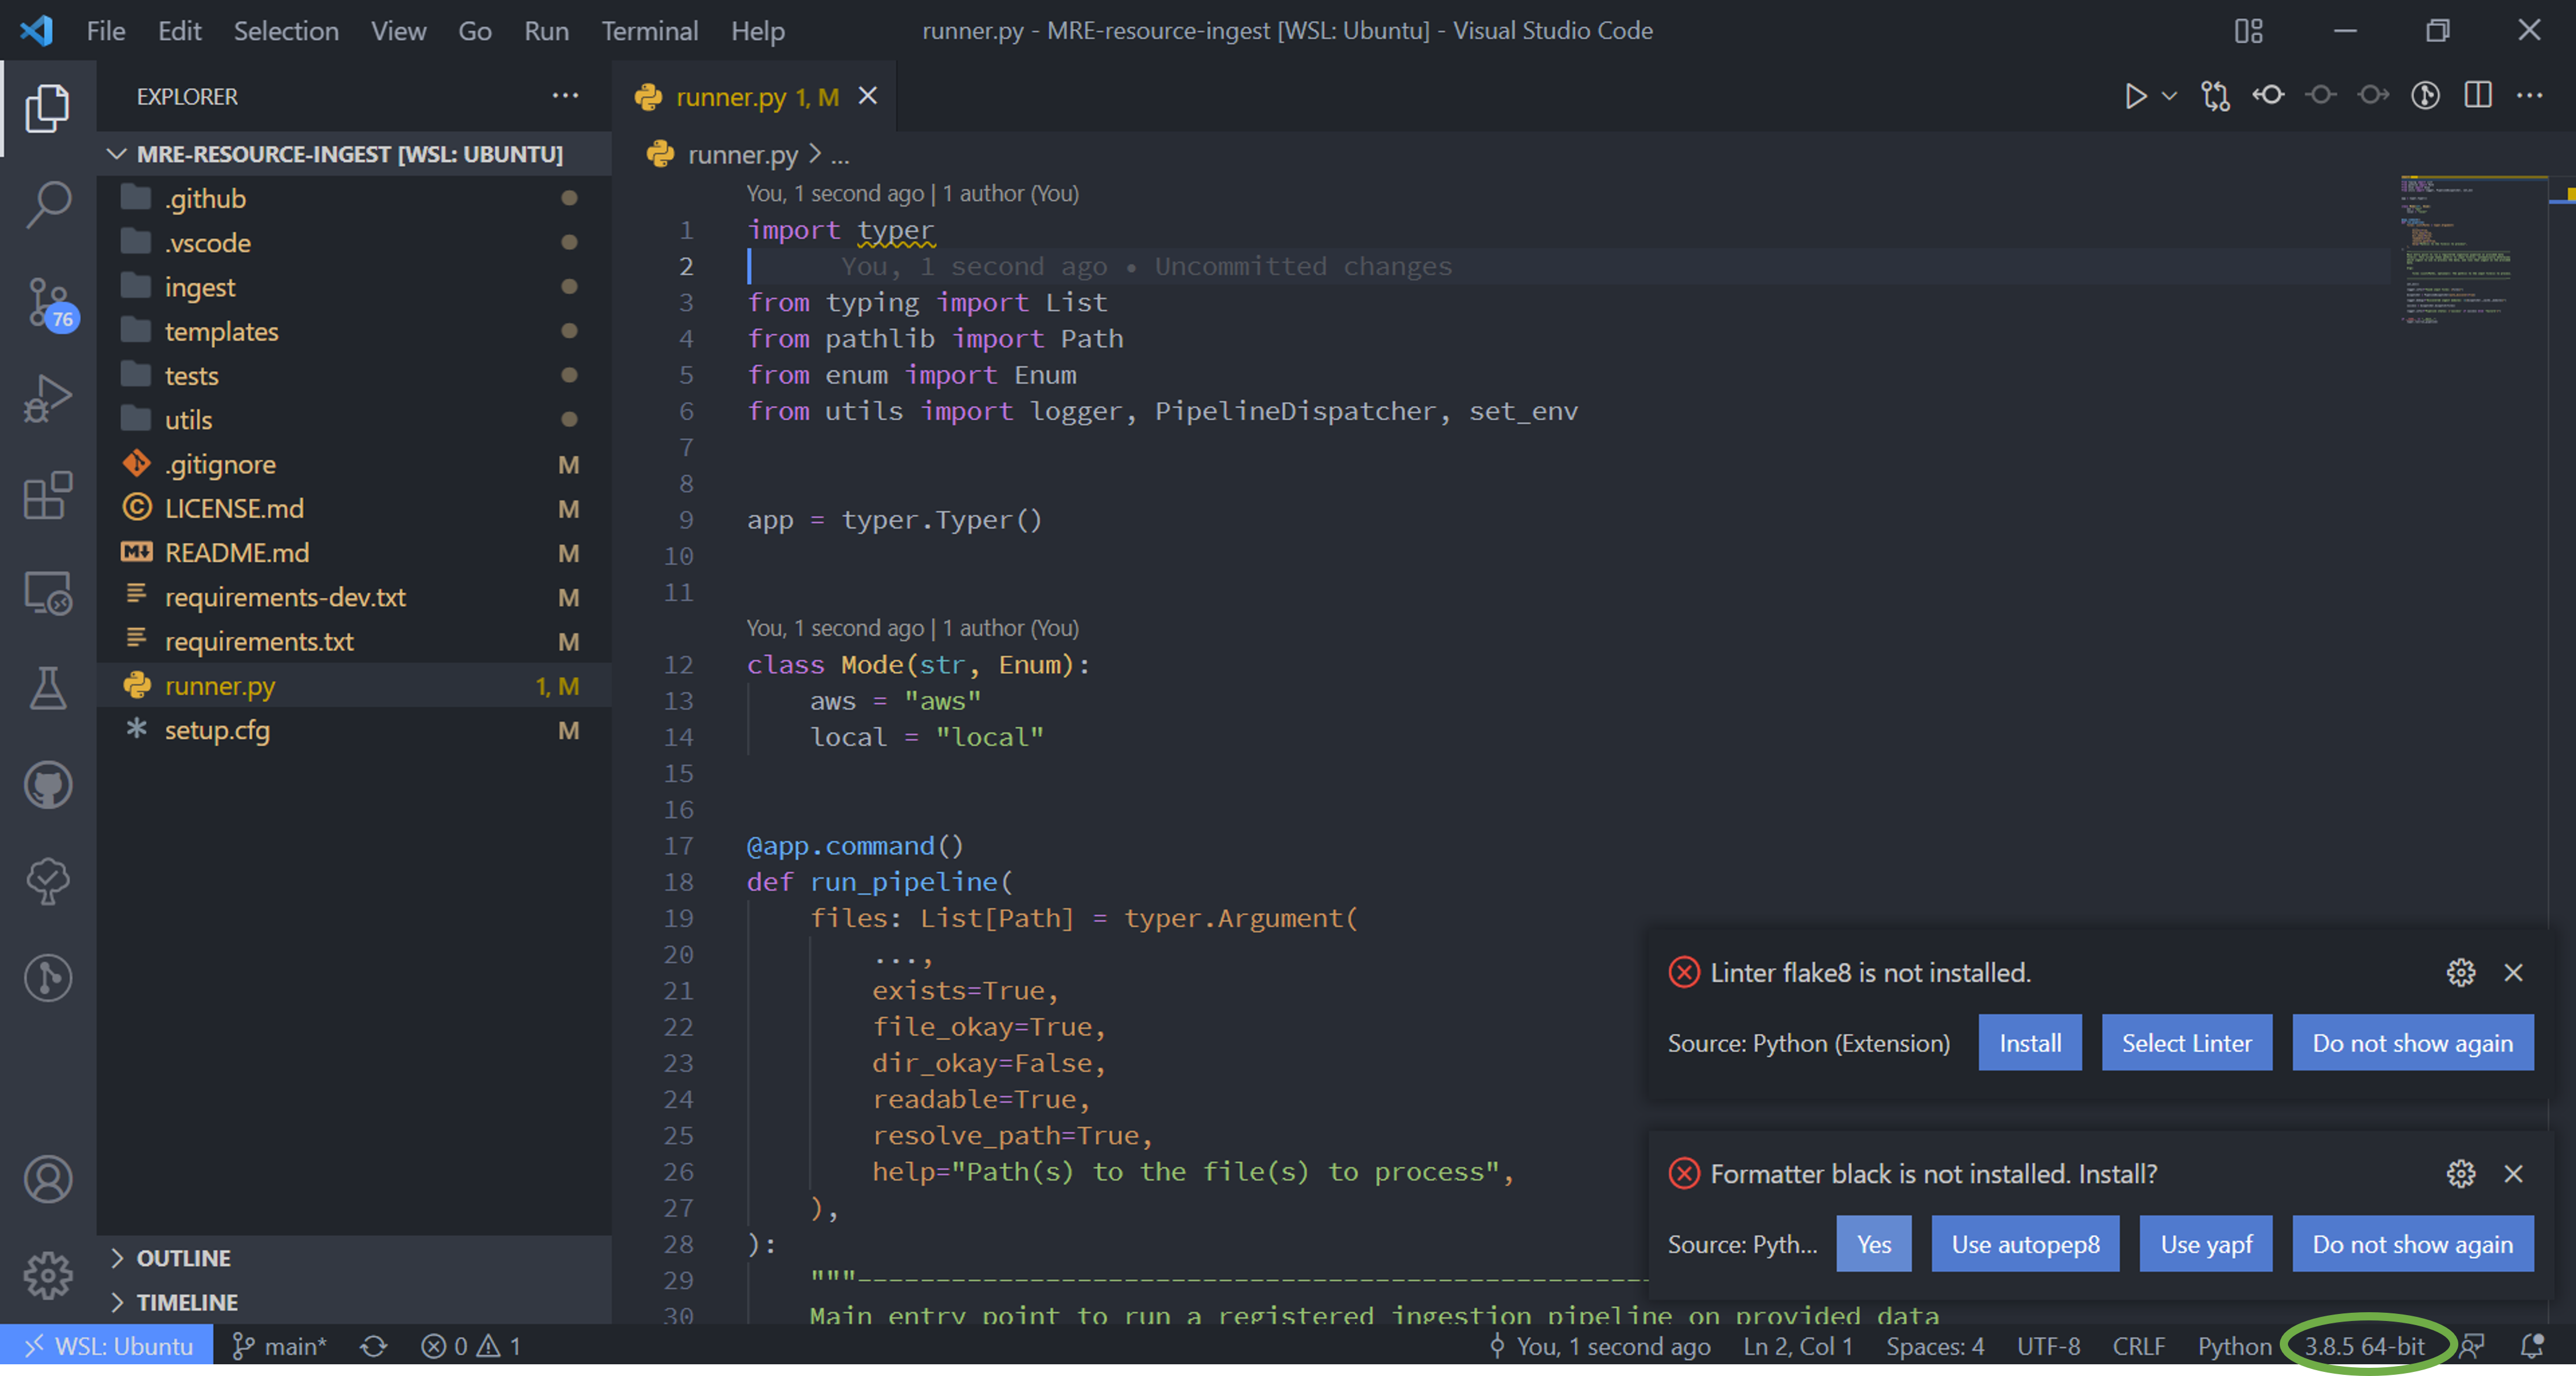Viewport: 2576px width, 1376px height.
Task: Expand the ingest folder
Action: click(354, 287)
